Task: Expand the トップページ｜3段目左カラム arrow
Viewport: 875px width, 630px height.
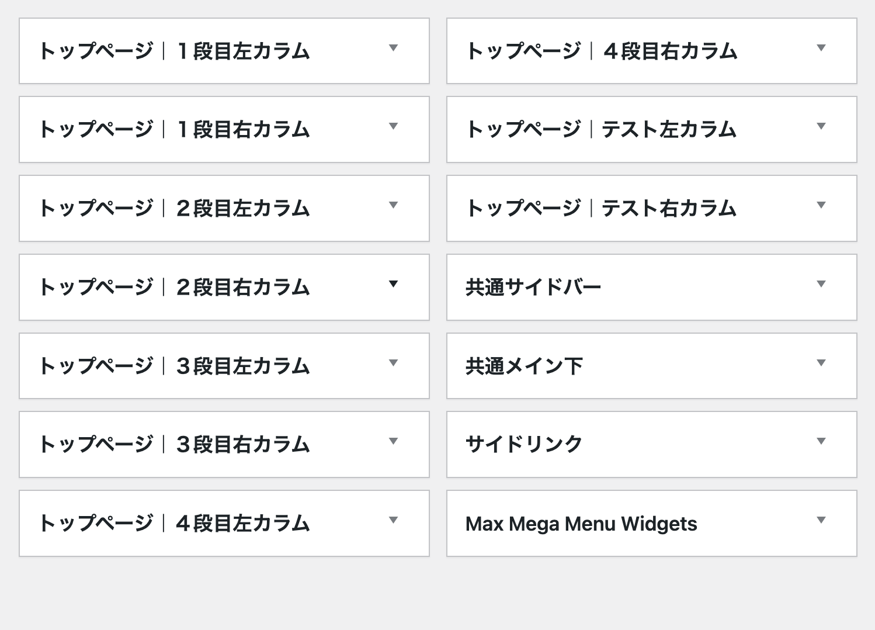Action: 393,363
